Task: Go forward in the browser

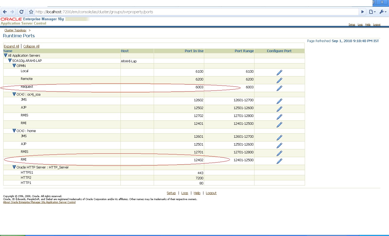Action: click(x=12, y=12)
